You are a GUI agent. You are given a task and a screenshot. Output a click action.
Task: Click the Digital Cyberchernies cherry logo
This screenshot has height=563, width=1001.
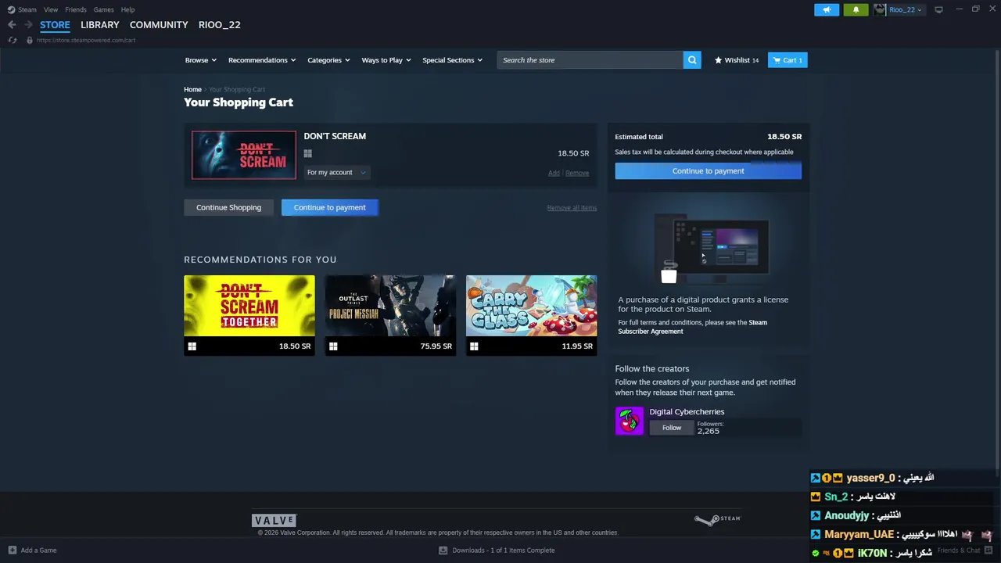[630, 421]
